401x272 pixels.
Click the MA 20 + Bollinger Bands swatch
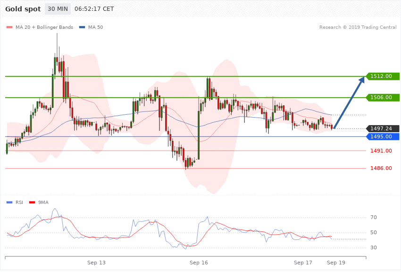[9, 27]
